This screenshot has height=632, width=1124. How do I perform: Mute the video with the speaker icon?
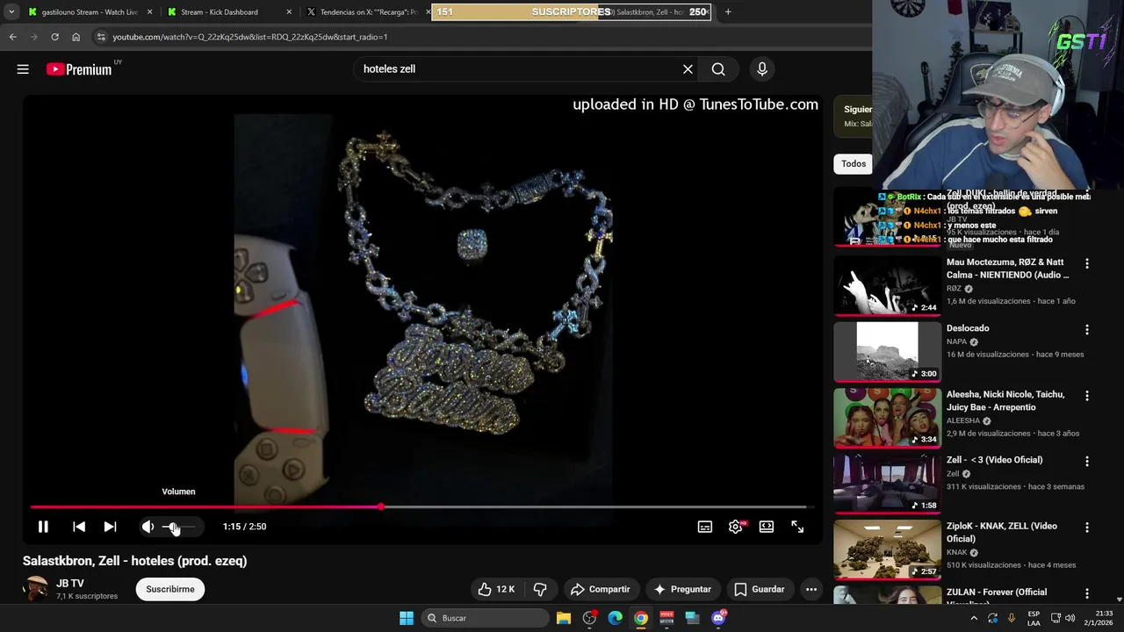tap(148, 527)
